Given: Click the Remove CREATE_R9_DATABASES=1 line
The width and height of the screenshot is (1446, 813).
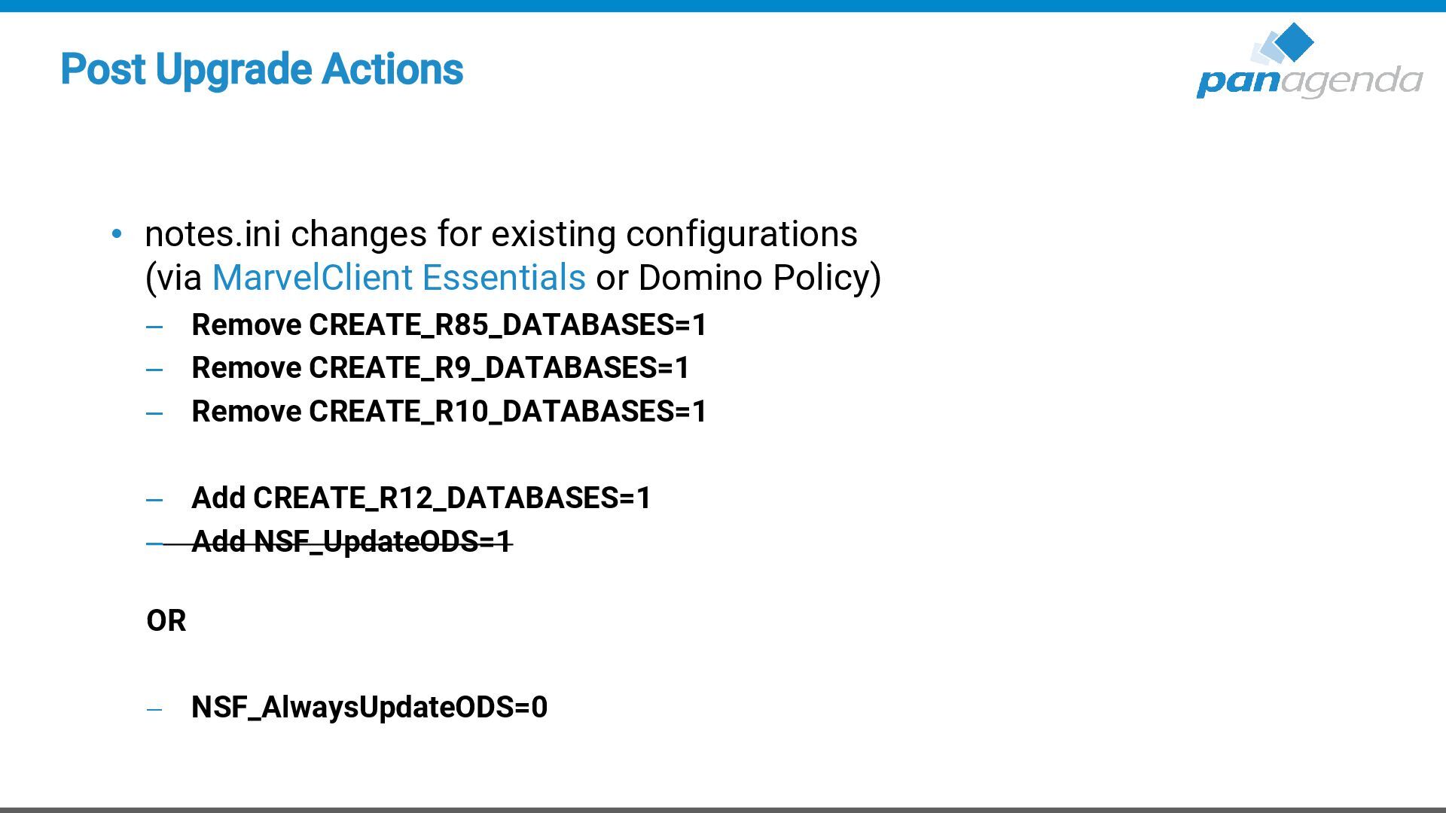Looking at the screenshot, I should click(441, 367).
